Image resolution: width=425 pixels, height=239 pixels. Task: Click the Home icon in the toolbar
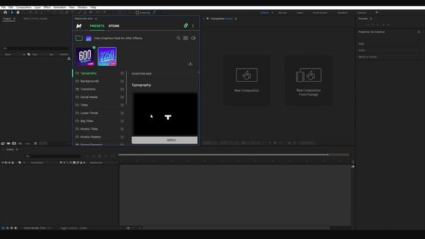(x=5, y=13)
